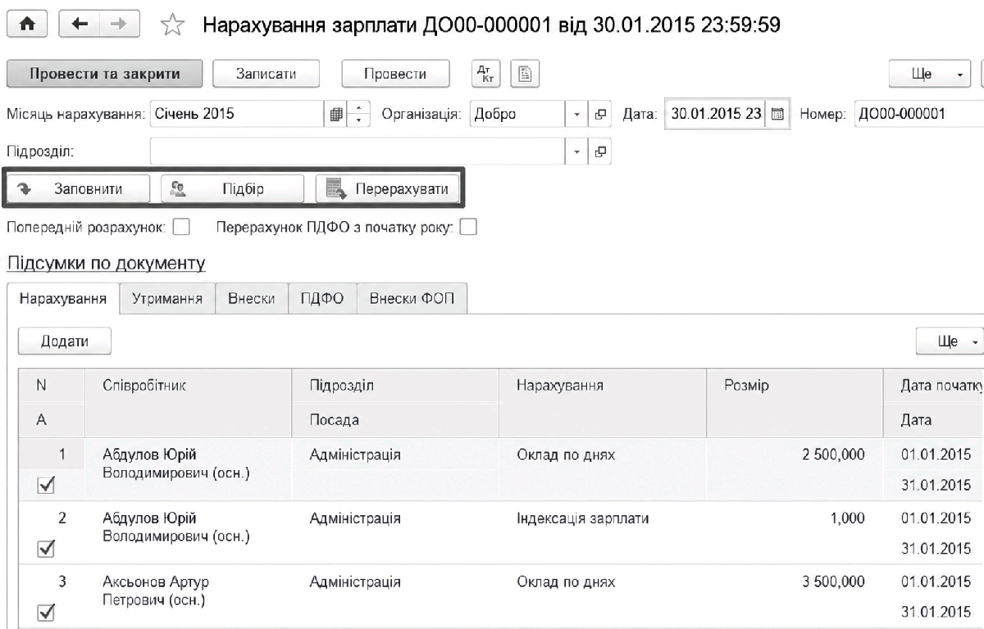984x629 pixels.
Task: Open the Дт/Кт postings icon
Action: point(485,74)
